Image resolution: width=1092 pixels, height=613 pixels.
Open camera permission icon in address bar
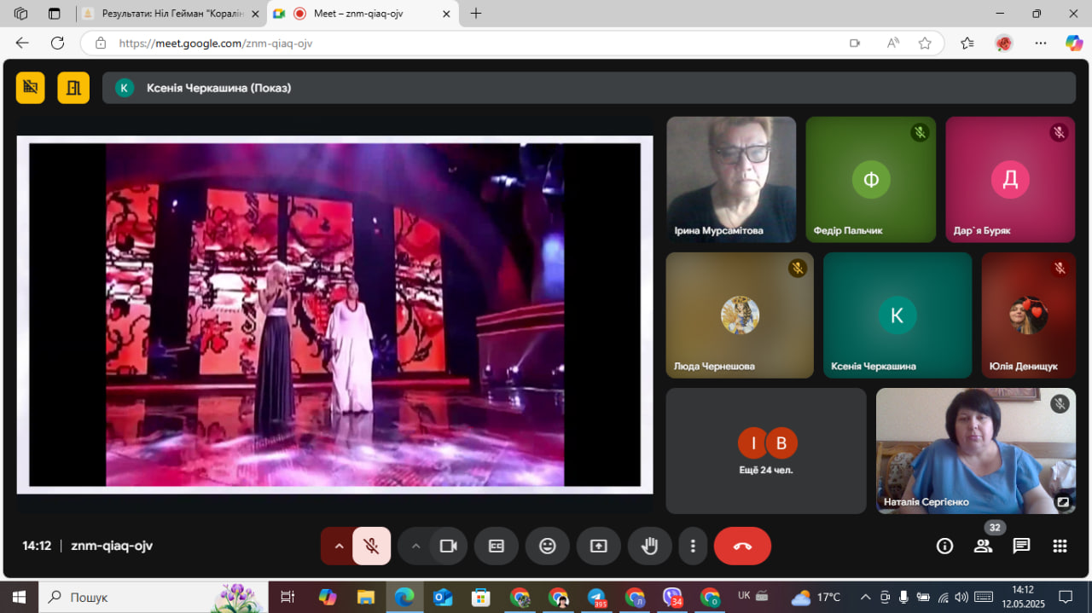pos(855,43)
